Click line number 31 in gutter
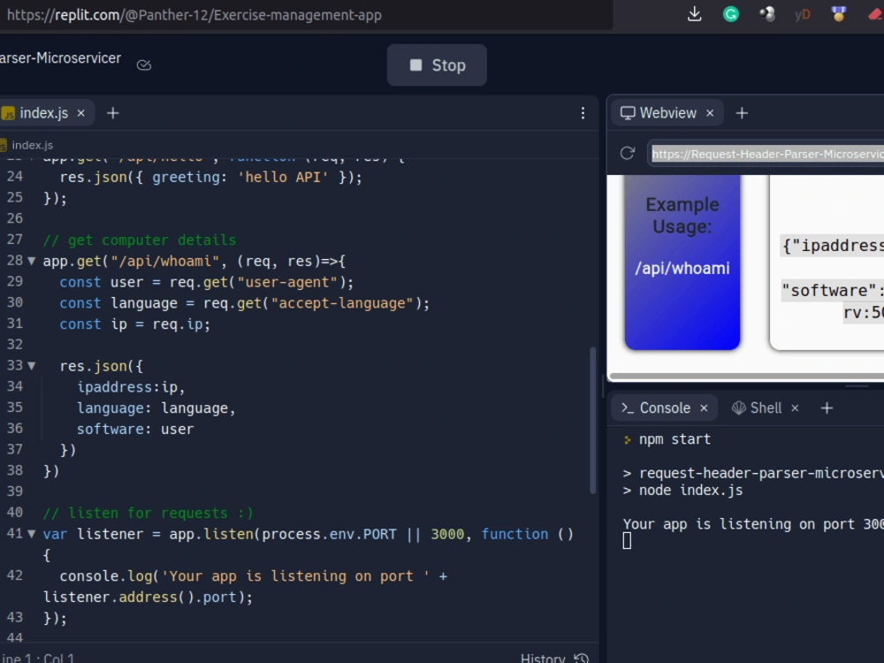Image resolution: width=884 pixels, height=663 pixels. pos(15,324)
